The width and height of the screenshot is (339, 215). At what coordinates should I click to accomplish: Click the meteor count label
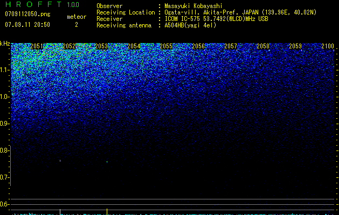(77, 17)
